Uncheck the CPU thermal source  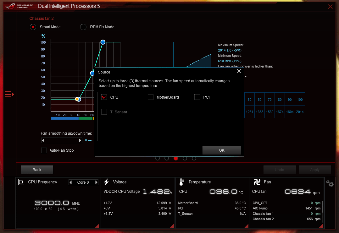click(104, 97)
